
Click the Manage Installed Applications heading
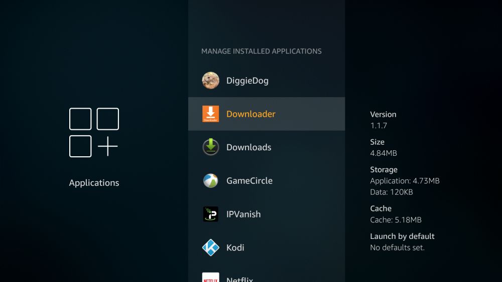(x=262, y=51)
